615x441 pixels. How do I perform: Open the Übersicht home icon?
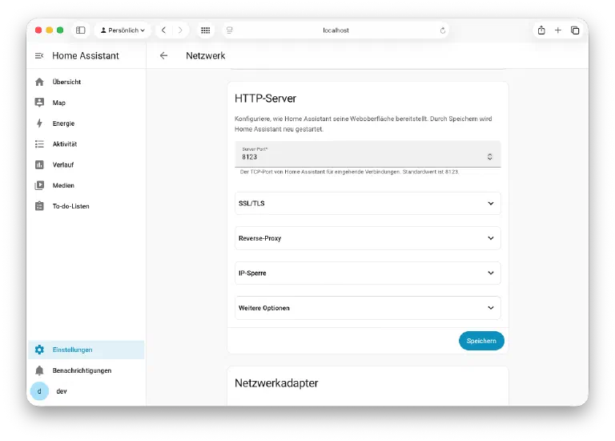(x=39, y=82)
